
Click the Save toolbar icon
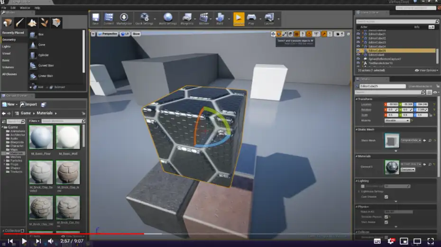click(96, 19)
